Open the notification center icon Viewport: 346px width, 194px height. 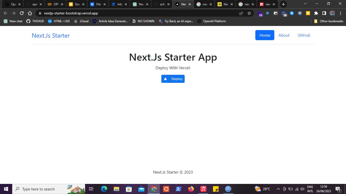coord(338,189)
